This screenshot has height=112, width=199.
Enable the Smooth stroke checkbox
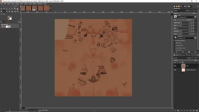tap(174, 45)
